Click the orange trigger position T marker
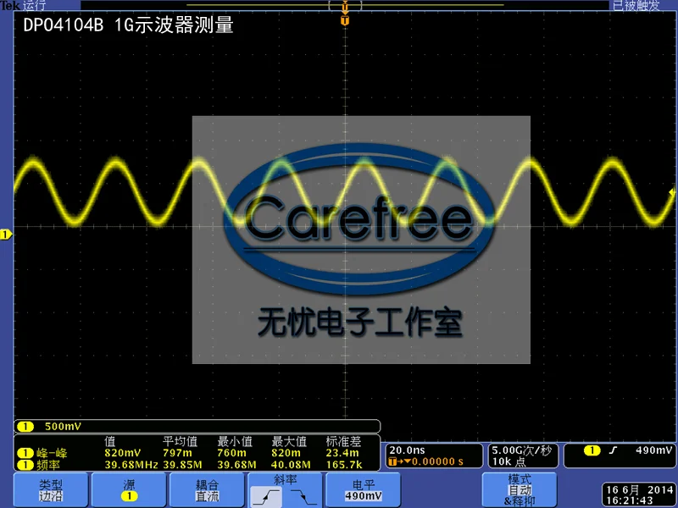This screenshot has height=508, width=678. tap(345, 20)
